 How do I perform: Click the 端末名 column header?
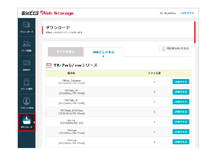click(71, 73)
